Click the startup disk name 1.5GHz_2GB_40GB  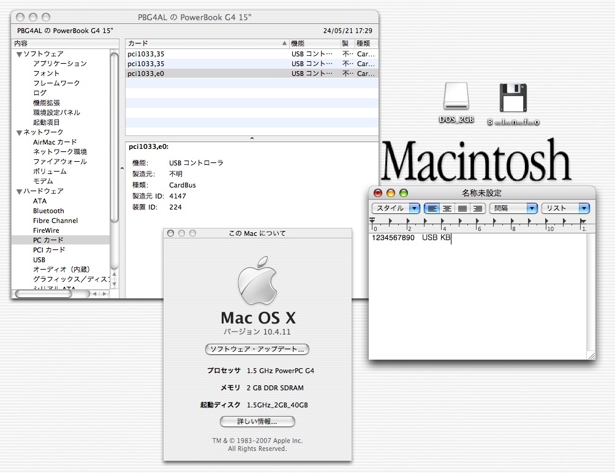click(x=277, y=405)
